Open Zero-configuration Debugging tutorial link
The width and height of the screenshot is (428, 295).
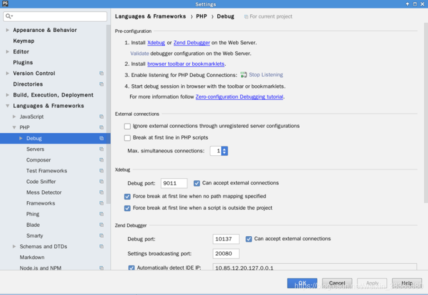[x=240, y=97]
